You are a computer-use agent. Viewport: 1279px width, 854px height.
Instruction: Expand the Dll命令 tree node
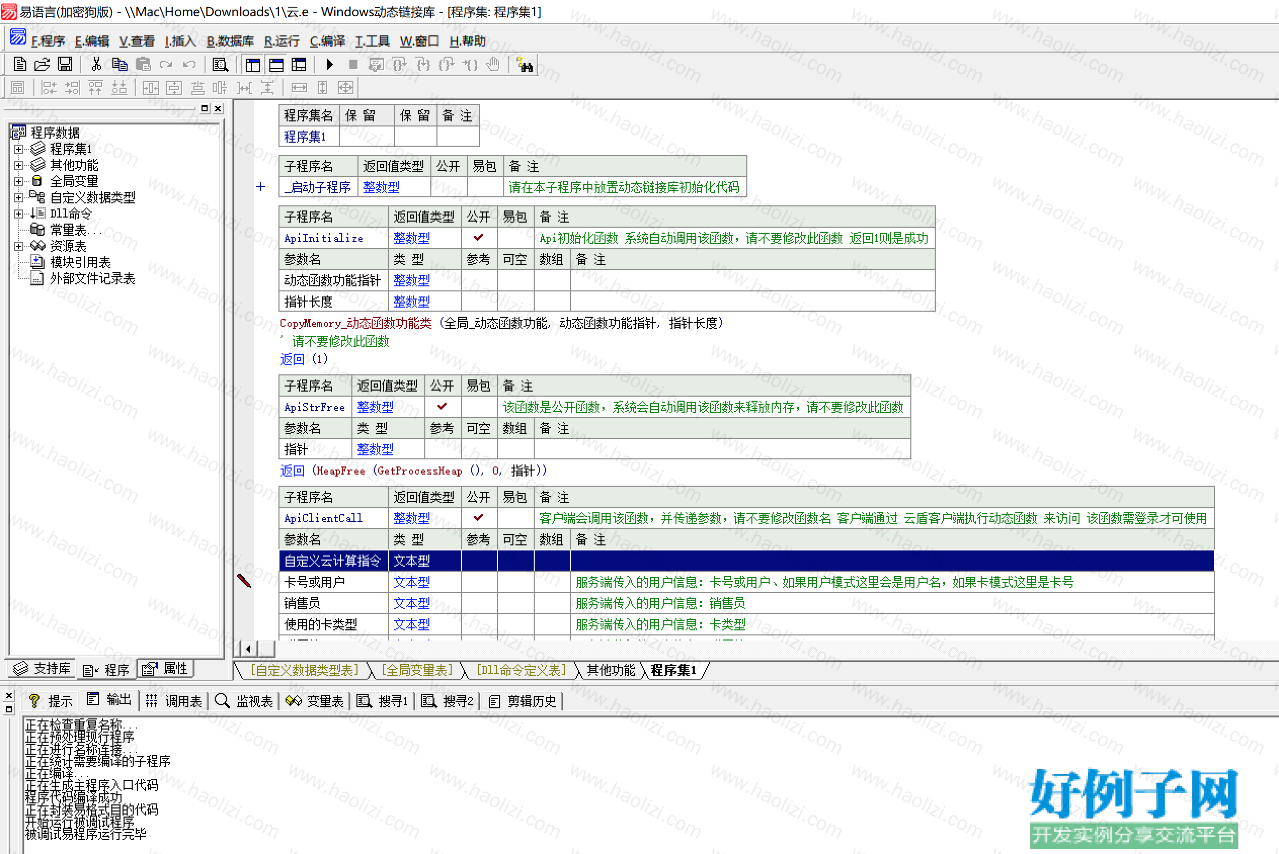(19, 213)
